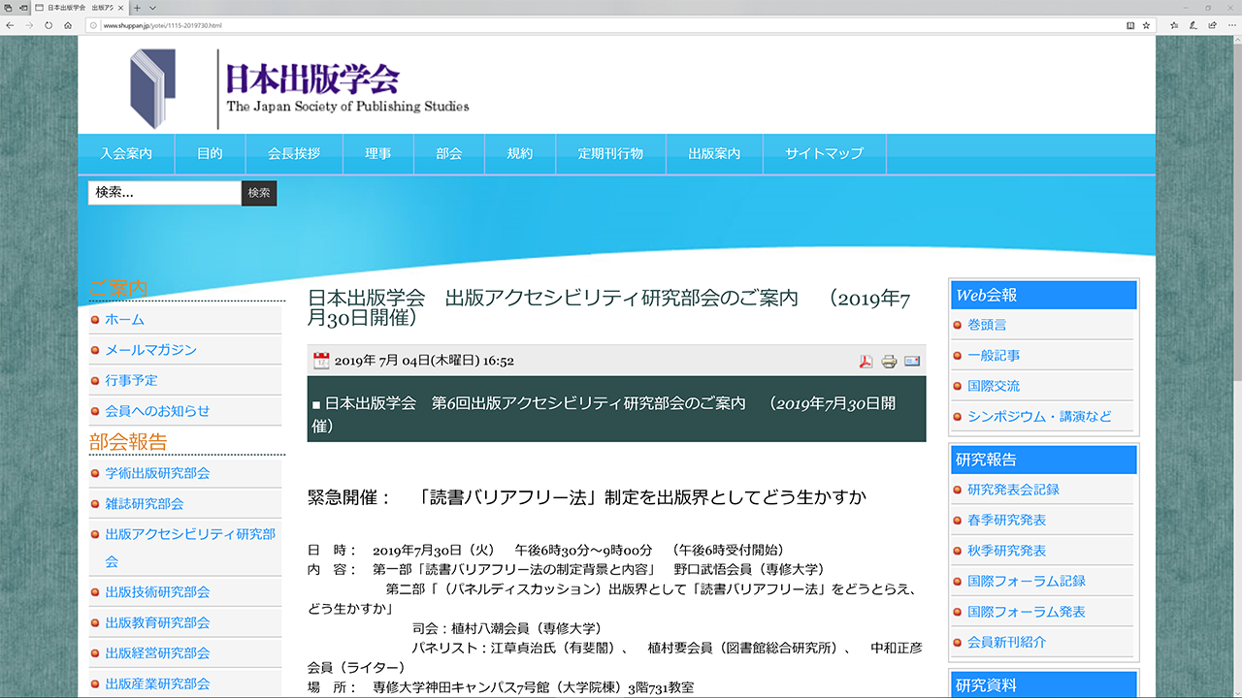This screenshot has height=698, width=1242.
Task: Click the 緊急開催 「読書バリアフリー法」 heading text
Action: pos(587,497)
